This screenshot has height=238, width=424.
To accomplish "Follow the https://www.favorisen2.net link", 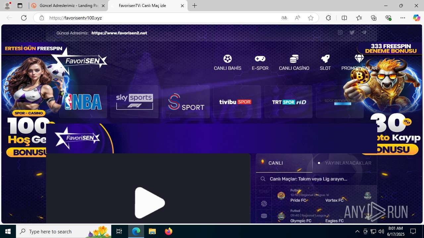I will (x=119, y=33).
